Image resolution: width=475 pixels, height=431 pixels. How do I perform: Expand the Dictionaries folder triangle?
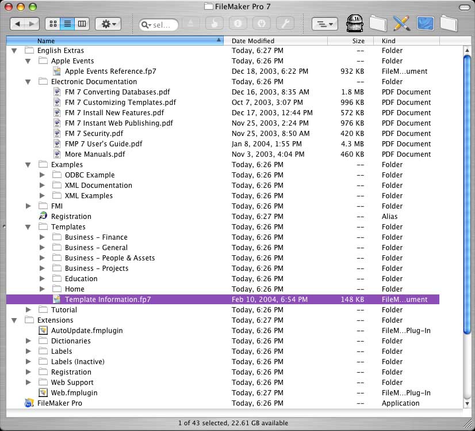point(28,341)
